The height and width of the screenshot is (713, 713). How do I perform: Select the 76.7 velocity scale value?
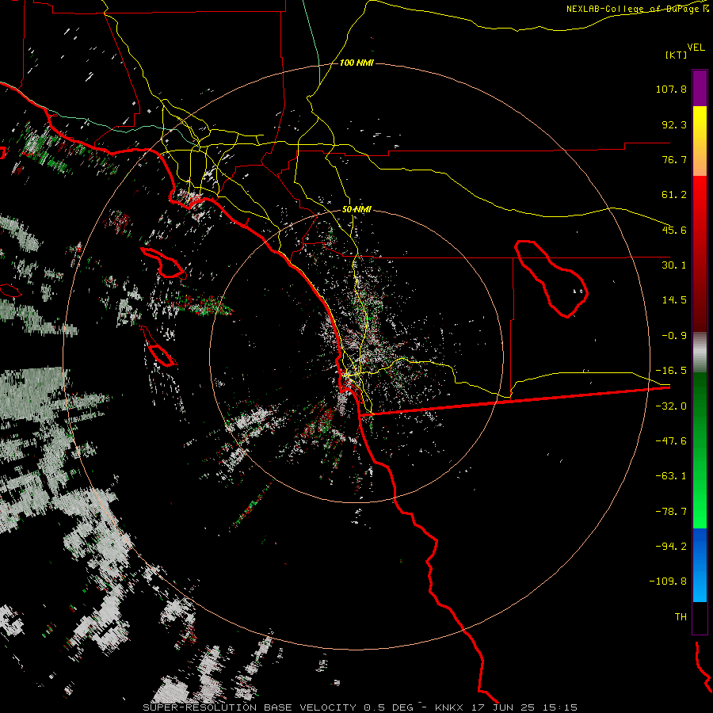[674, 159]
